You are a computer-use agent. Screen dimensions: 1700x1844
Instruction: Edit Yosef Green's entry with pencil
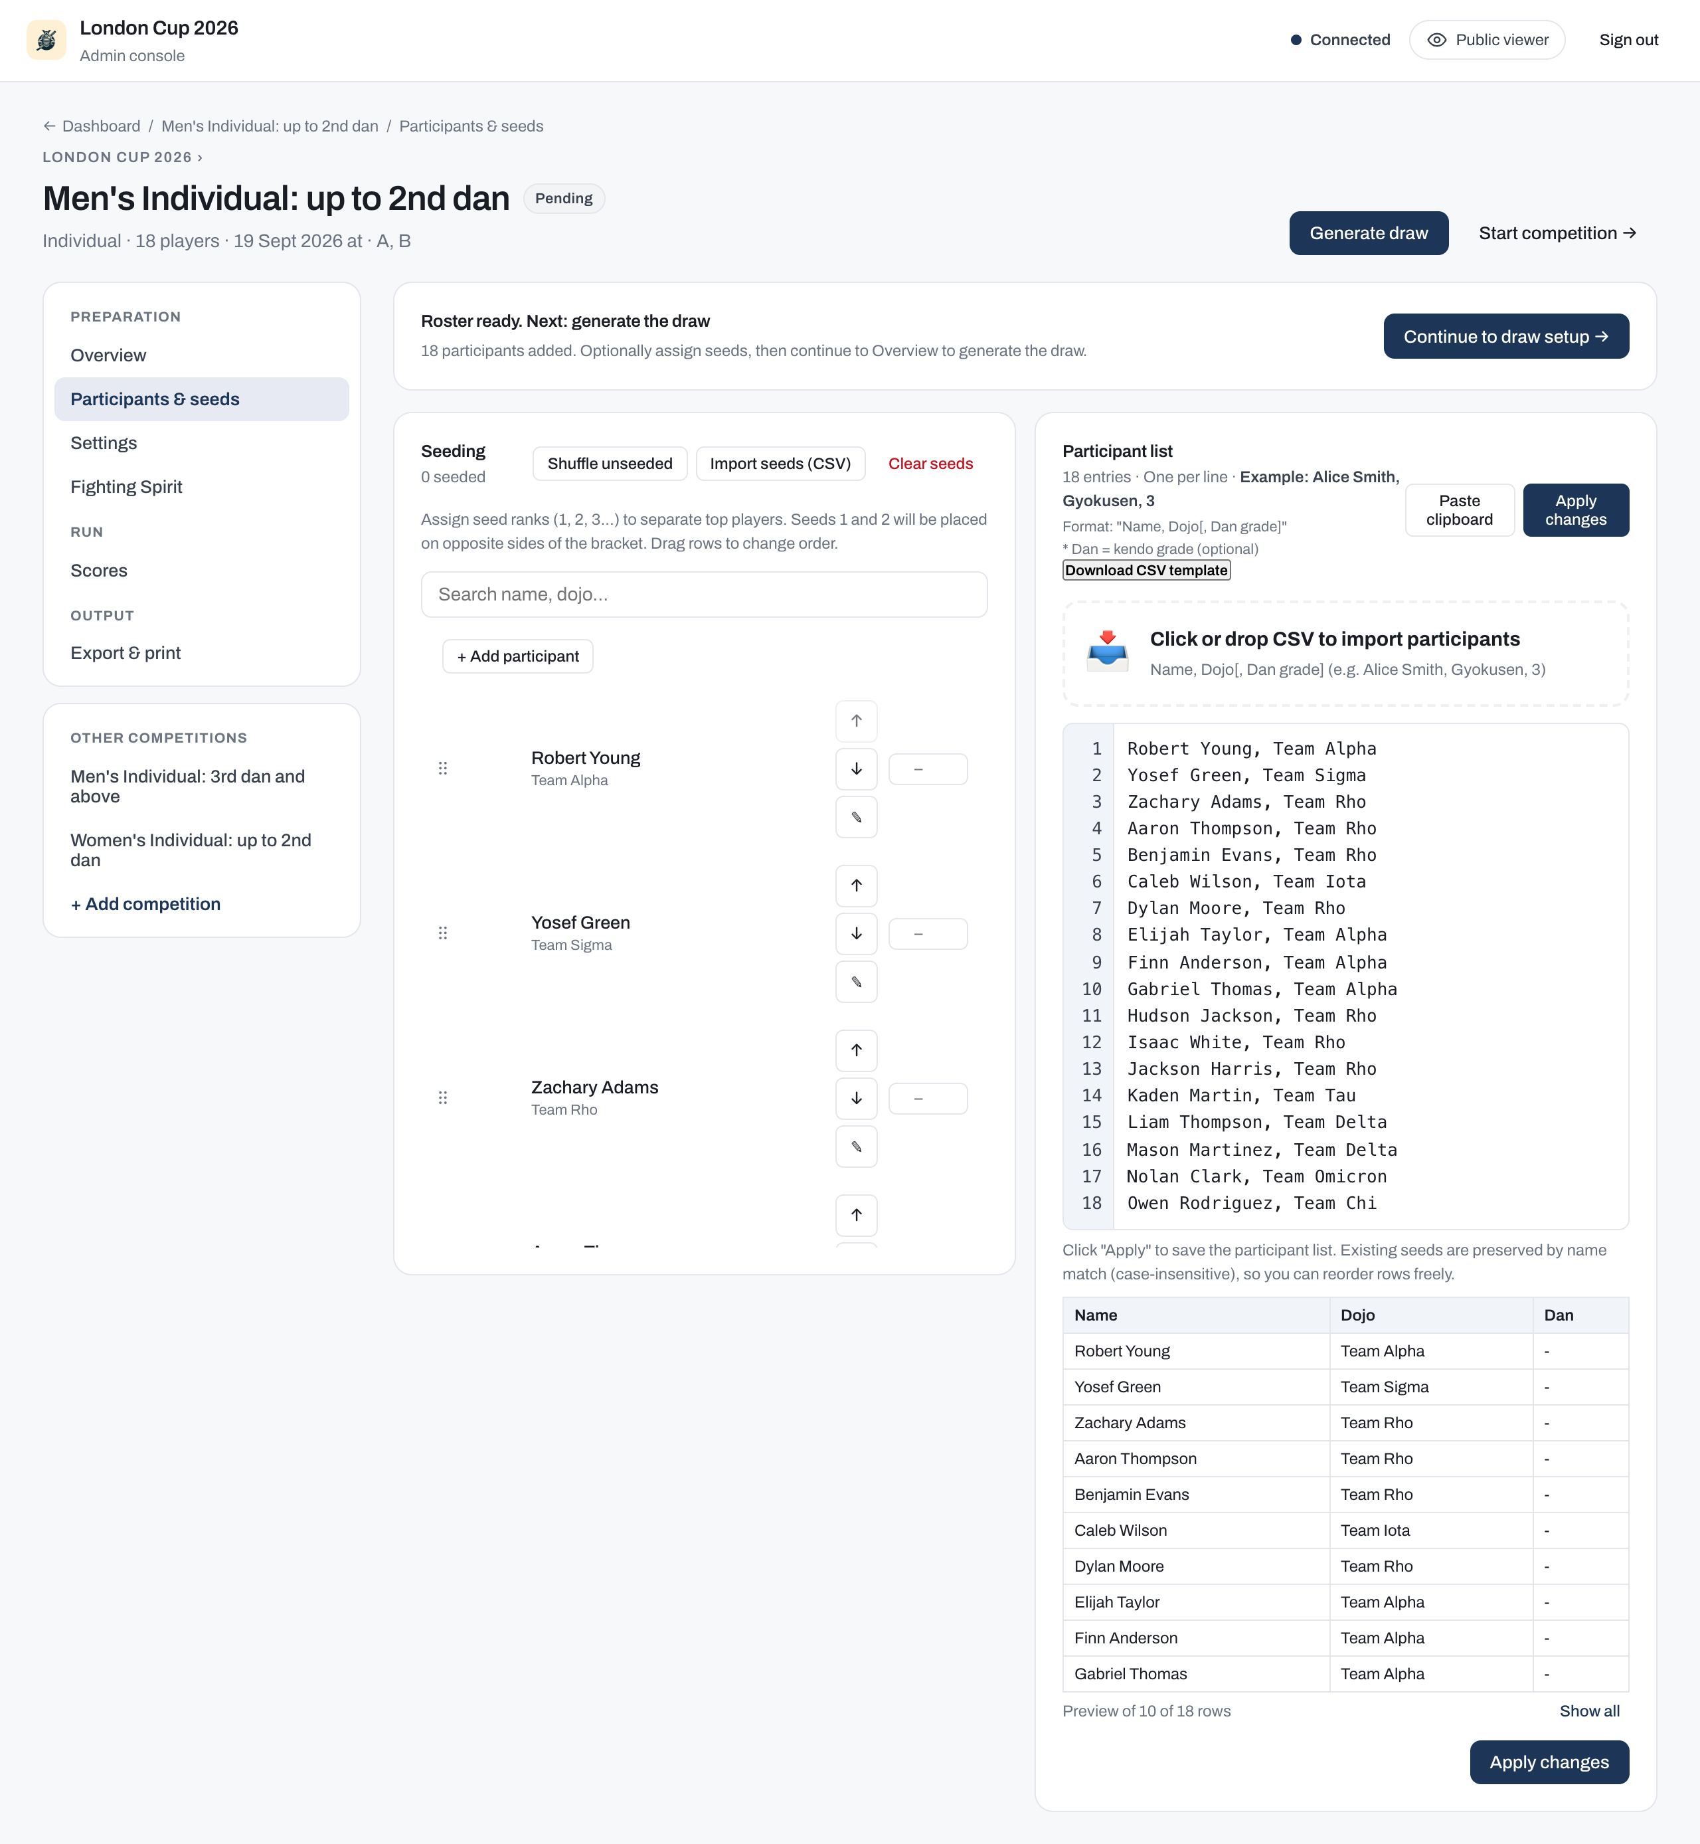(x=855, y=982)
